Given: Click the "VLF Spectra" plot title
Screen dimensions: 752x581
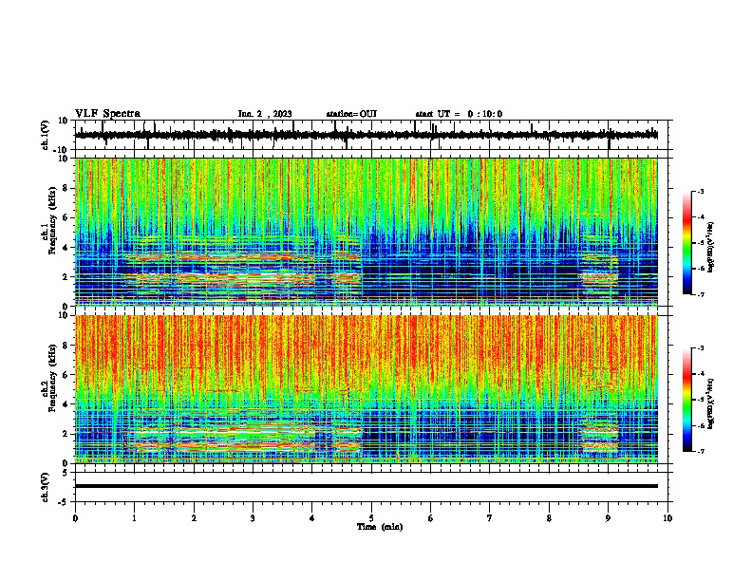Looking at the screenshot, I should tap(107, 113).
